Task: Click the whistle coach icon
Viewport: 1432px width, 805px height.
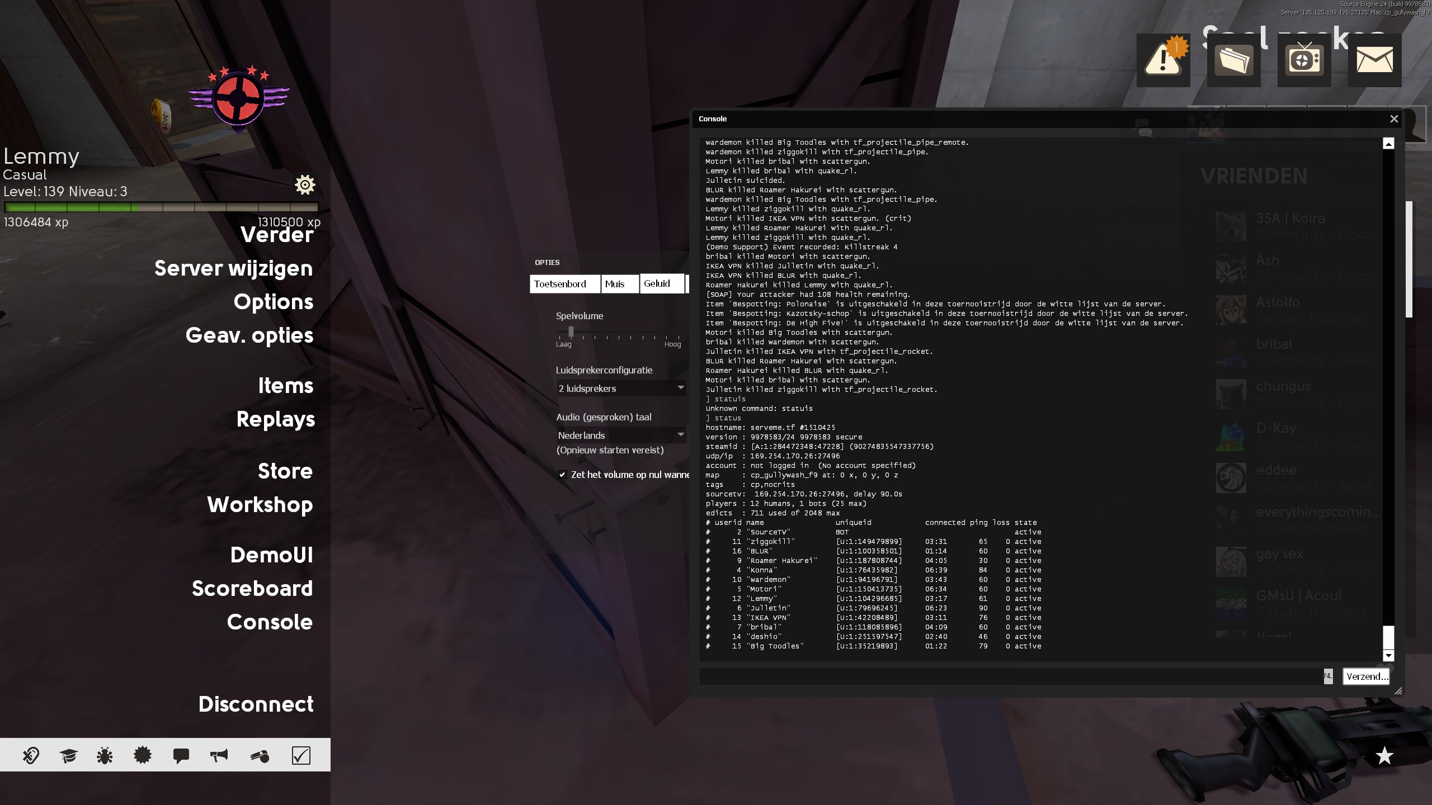Action: pos(260,756)
